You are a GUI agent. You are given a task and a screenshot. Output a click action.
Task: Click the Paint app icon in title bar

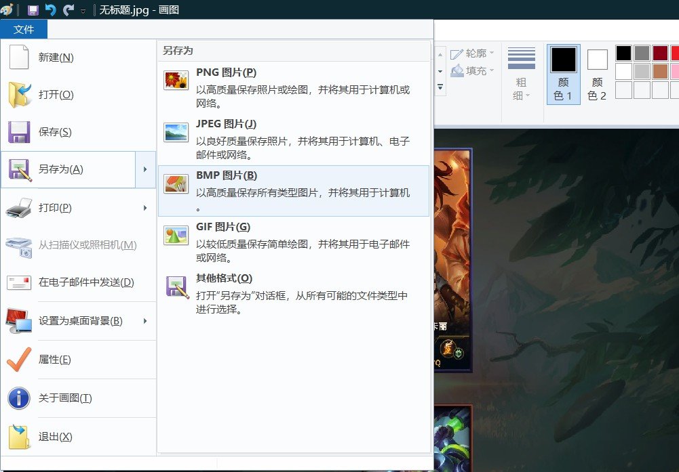(x=7, y=9)
